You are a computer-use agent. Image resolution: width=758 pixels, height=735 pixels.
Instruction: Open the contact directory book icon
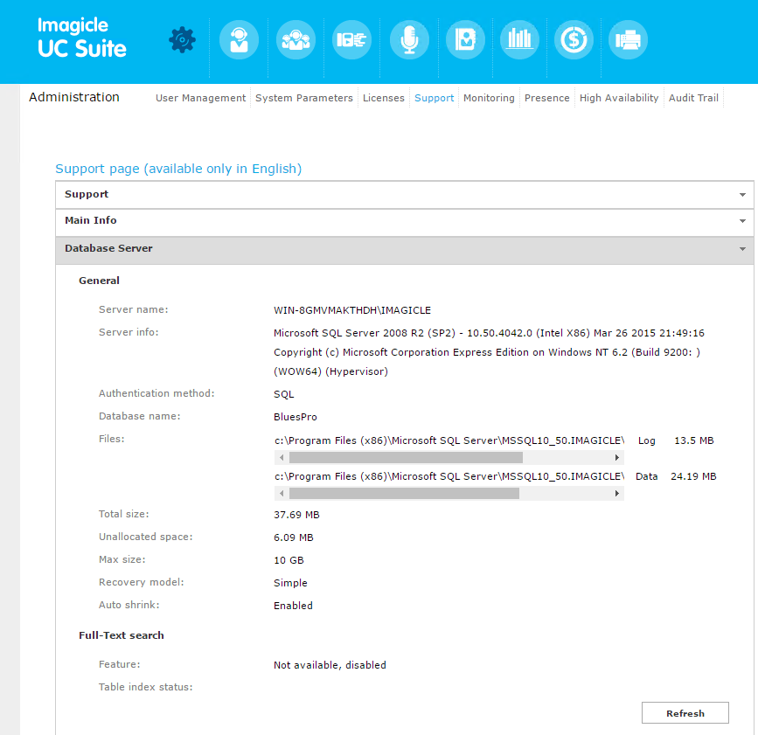(465, 40)
